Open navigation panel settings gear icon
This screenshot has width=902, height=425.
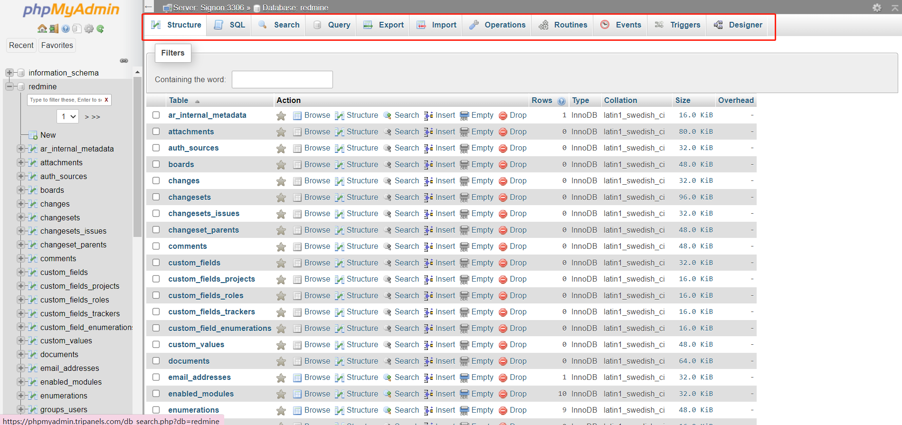click(x=89, y=28)
